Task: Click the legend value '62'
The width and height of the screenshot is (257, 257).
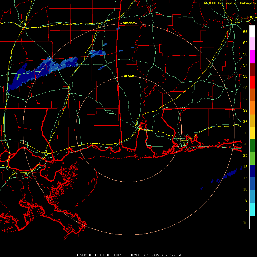Action: pyautogui.click(x=245, y=43)
